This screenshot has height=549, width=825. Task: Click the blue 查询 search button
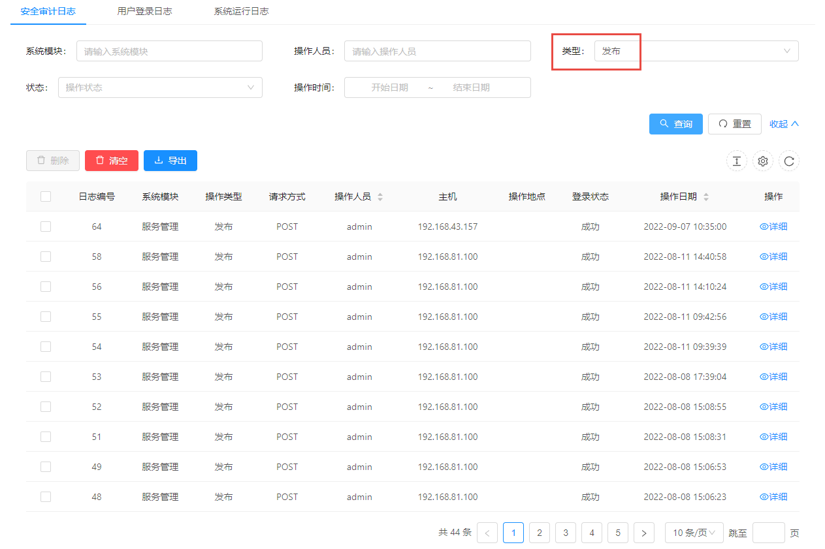click(x=675, y=124)
